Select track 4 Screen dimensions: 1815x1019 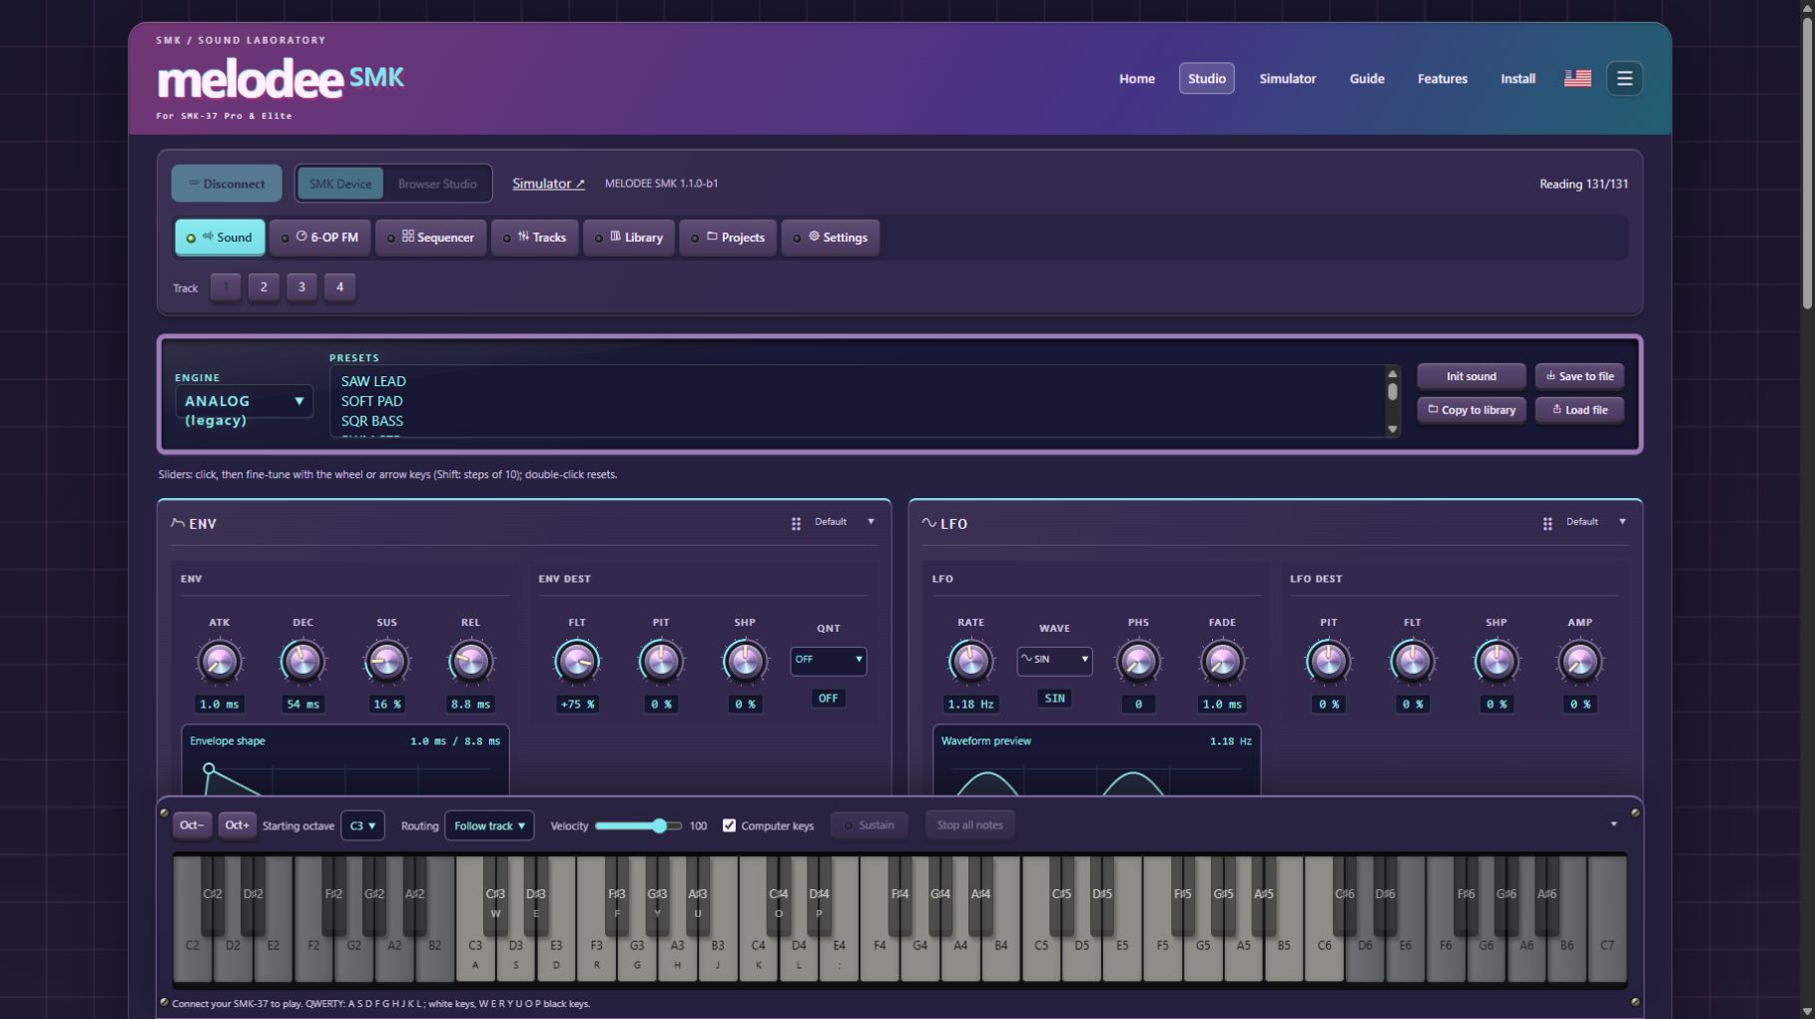click(x=339, y=287)
